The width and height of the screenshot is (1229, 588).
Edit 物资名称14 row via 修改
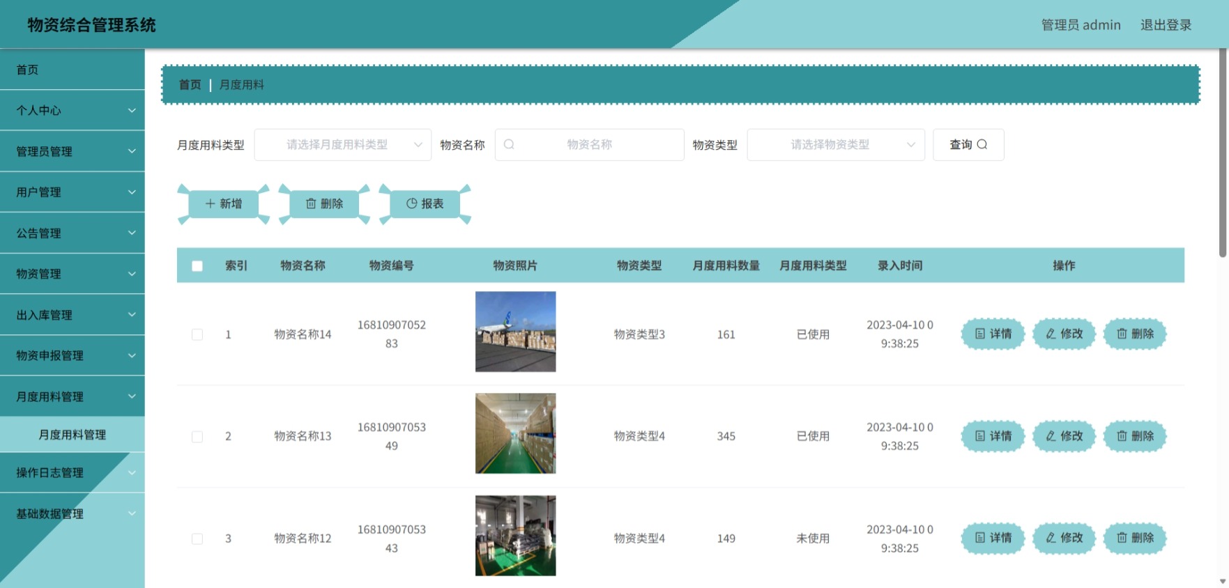[x=1064, y=334]
